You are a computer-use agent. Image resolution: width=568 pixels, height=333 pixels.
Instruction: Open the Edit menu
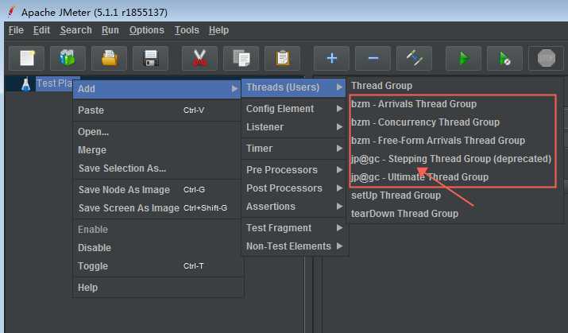[x=41, y=30]
